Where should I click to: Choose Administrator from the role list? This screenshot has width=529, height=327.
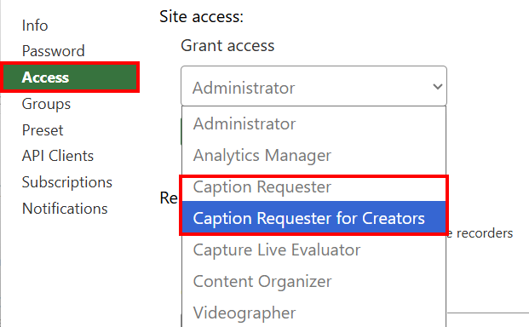[313, 123]
